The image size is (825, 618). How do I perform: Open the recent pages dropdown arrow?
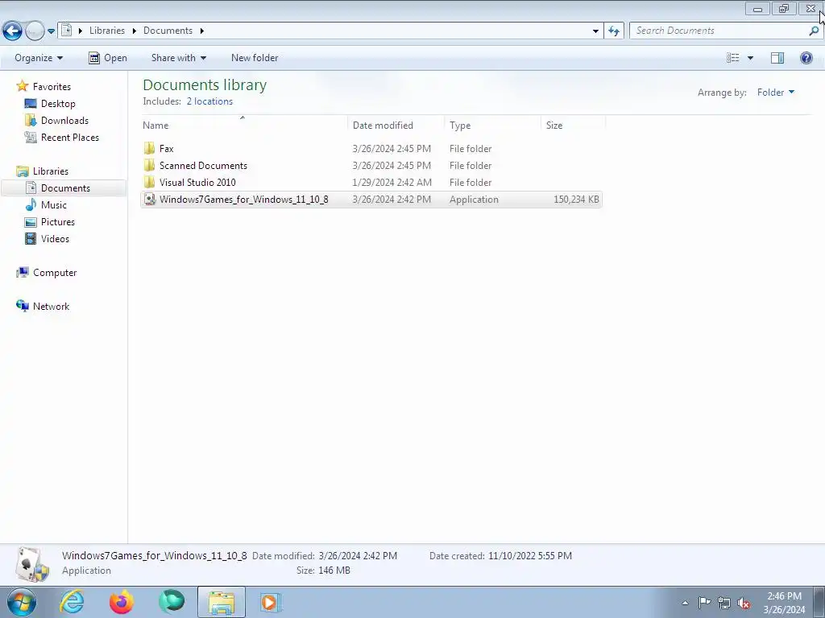51,31
